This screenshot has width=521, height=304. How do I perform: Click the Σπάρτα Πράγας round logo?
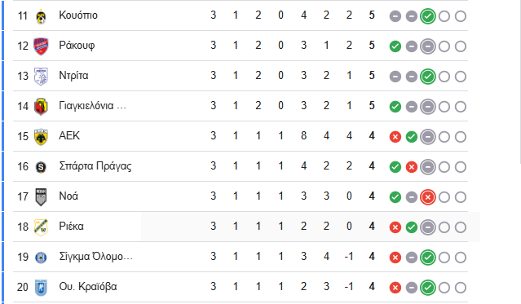pos(41,167)
